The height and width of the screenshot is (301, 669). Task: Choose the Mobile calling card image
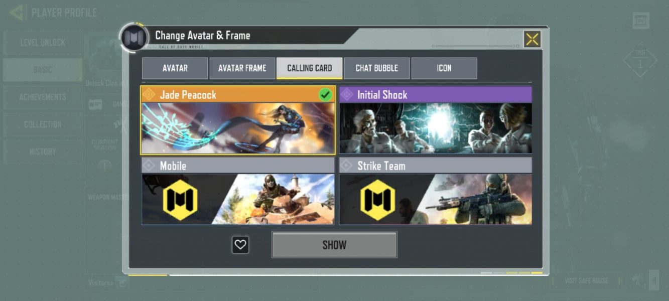(238, 199)
